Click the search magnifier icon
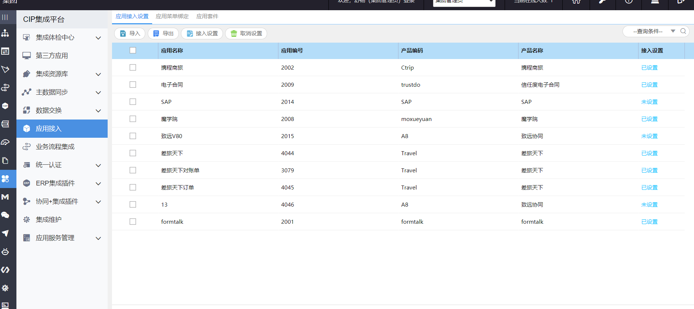The width and height of the screenshot is (694, 309). [683, 31]
